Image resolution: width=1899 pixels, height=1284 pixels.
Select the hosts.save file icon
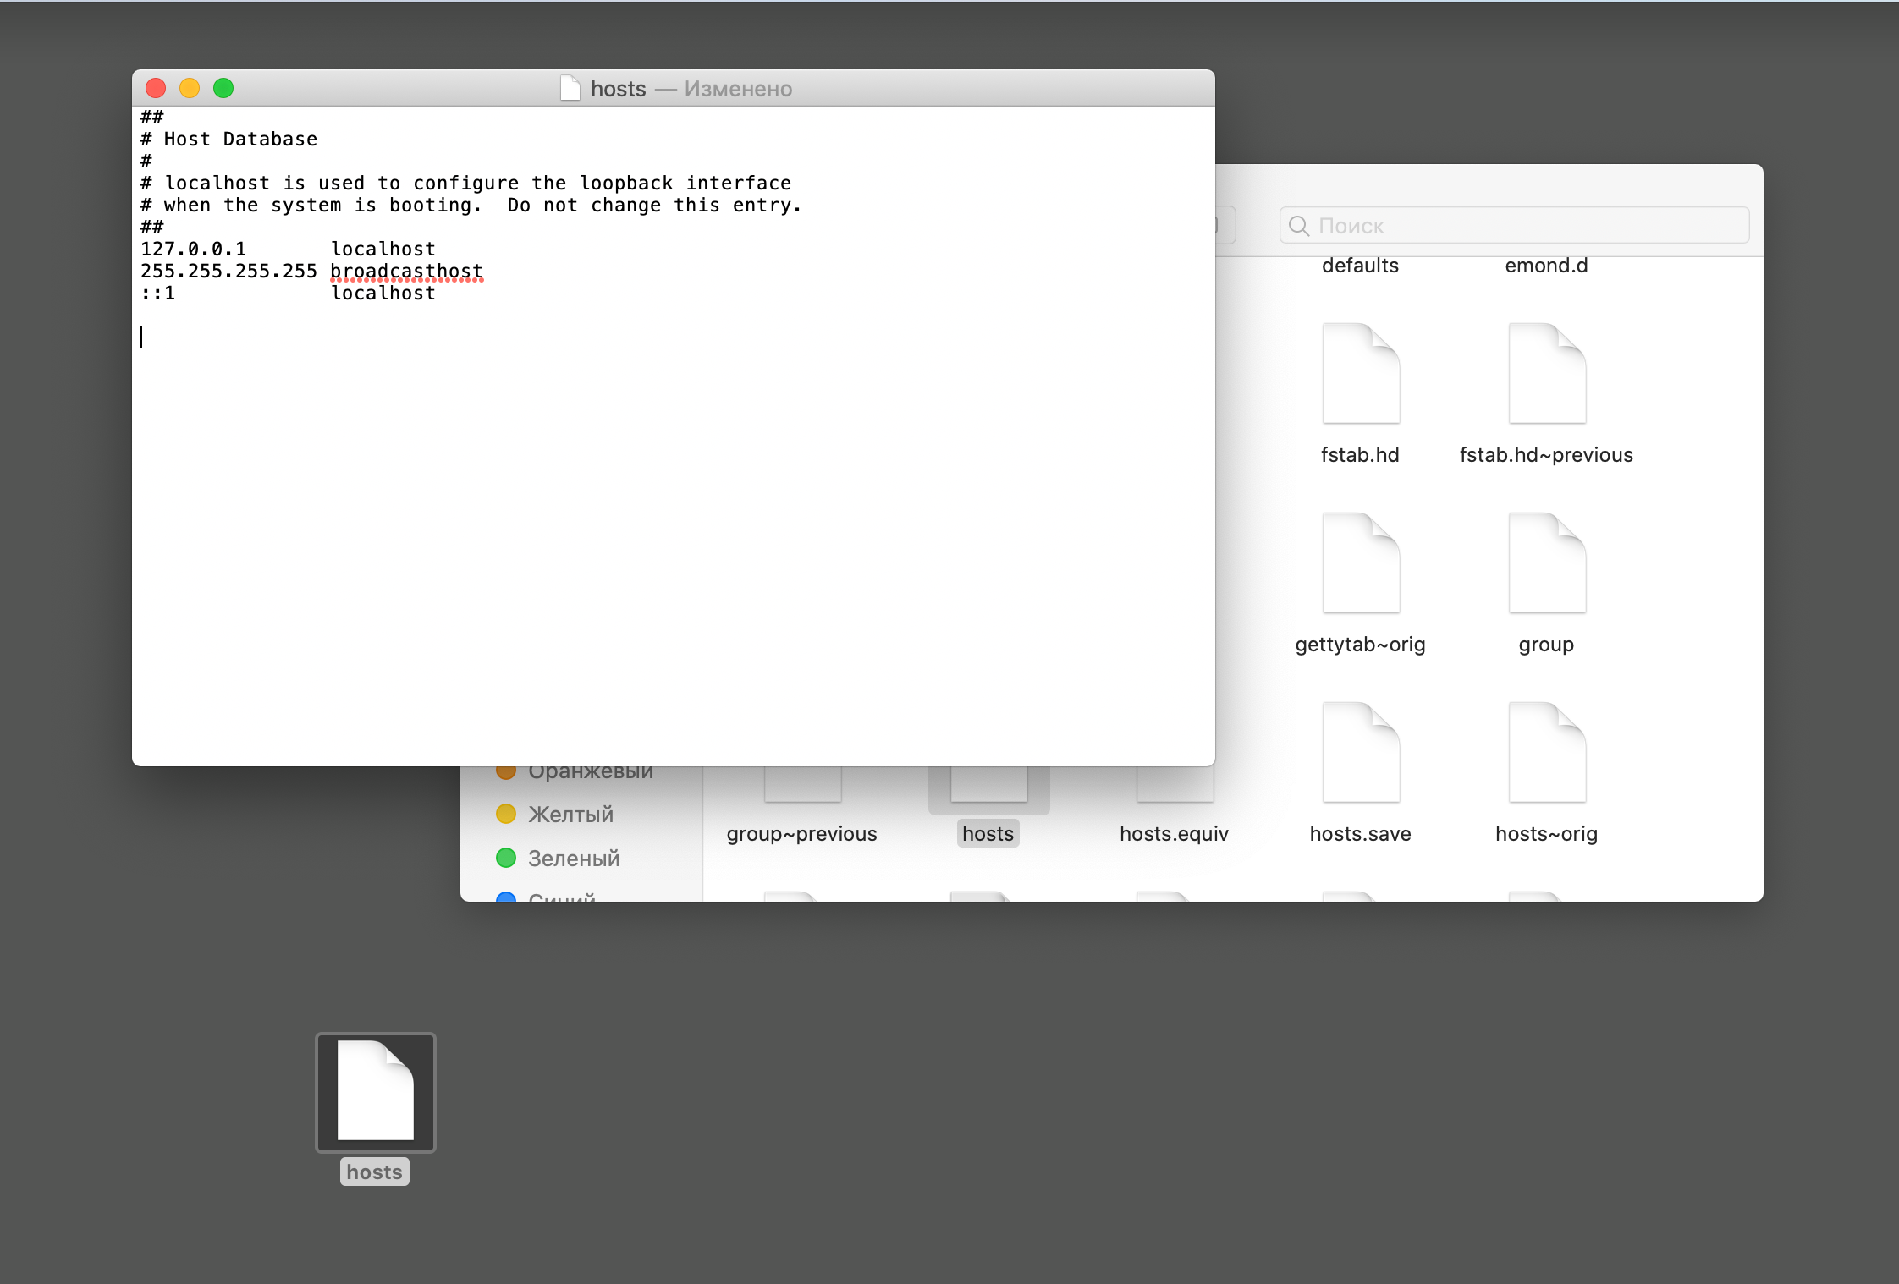point(1360,752)
